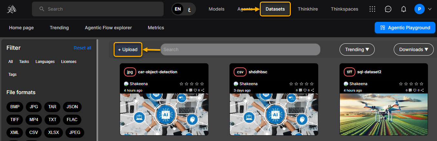Click the Reset all link
437x141 pixels.
tap(82, 48)
